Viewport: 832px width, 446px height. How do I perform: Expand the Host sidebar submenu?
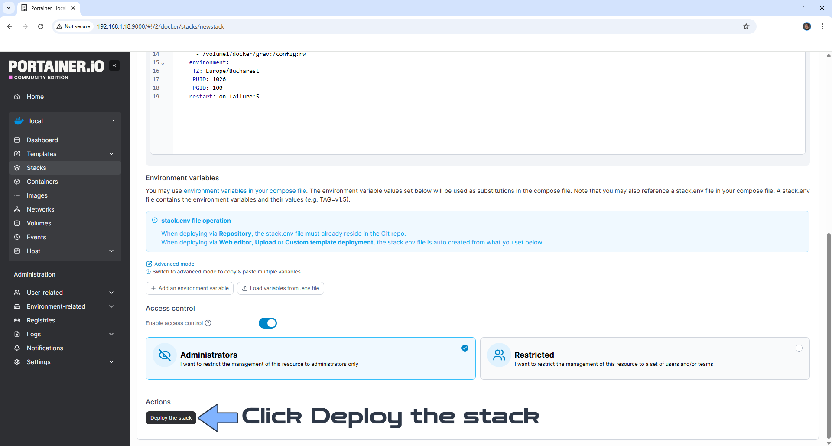[x=111, y=251]
